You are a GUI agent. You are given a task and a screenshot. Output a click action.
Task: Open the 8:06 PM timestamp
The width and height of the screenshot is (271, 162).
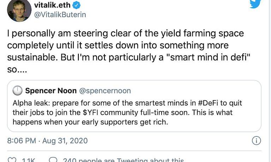coord(22,141)
